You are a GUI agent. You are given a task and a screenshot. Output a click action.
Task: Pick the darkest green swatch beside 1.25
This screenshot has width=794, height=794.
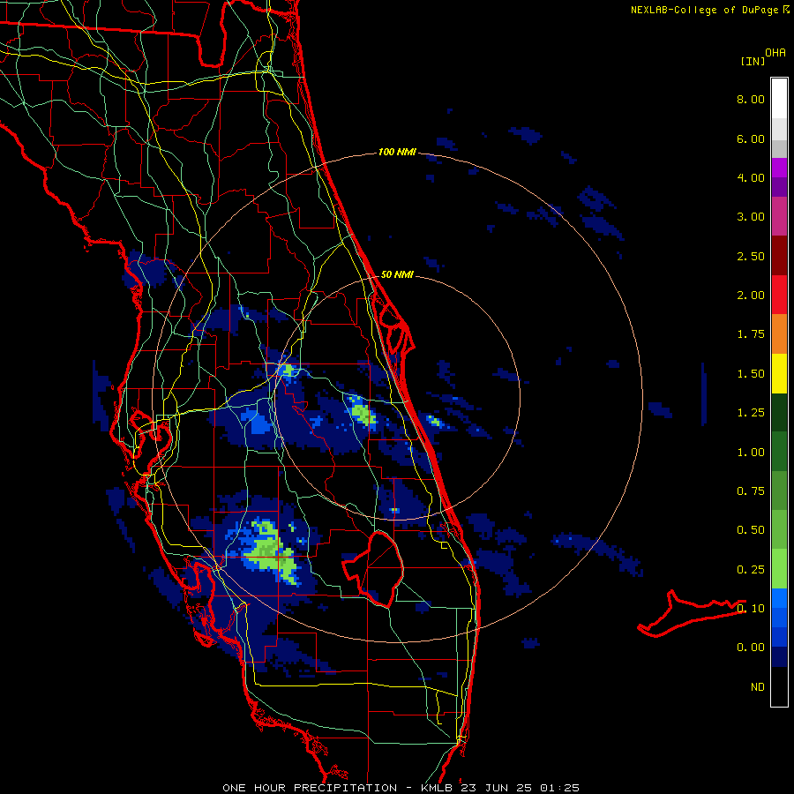tap(779, 413)
